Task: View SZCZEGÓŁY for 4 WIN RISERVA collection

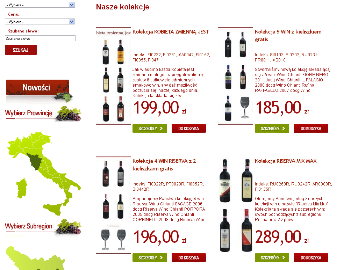Action: point(150,258)
